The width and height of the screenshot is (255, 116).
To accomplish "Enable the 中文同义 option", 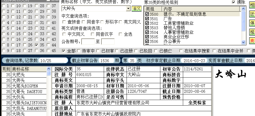I will (x=64, y=34).
